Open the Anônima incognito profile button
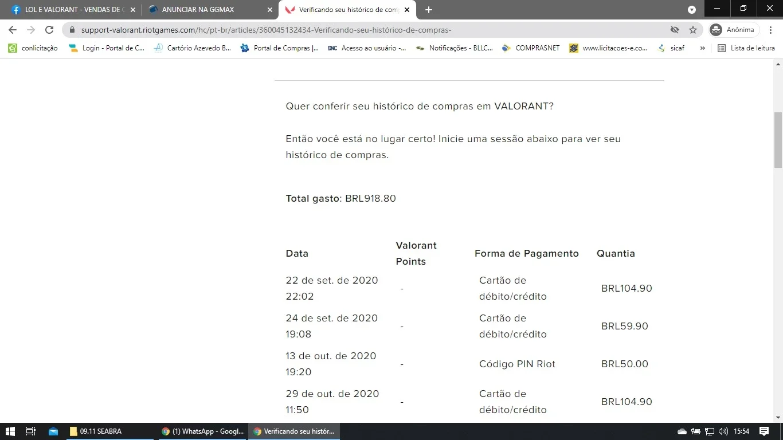This screenshot has width=783, height=440. (734, 30)
